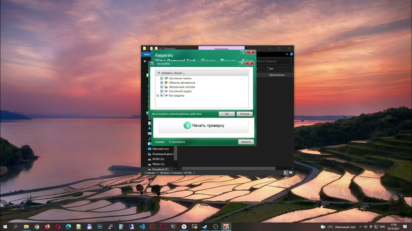Expand the Все разделы tree node
Viewport: 412px width, 231px height.
tap(157, 96)
